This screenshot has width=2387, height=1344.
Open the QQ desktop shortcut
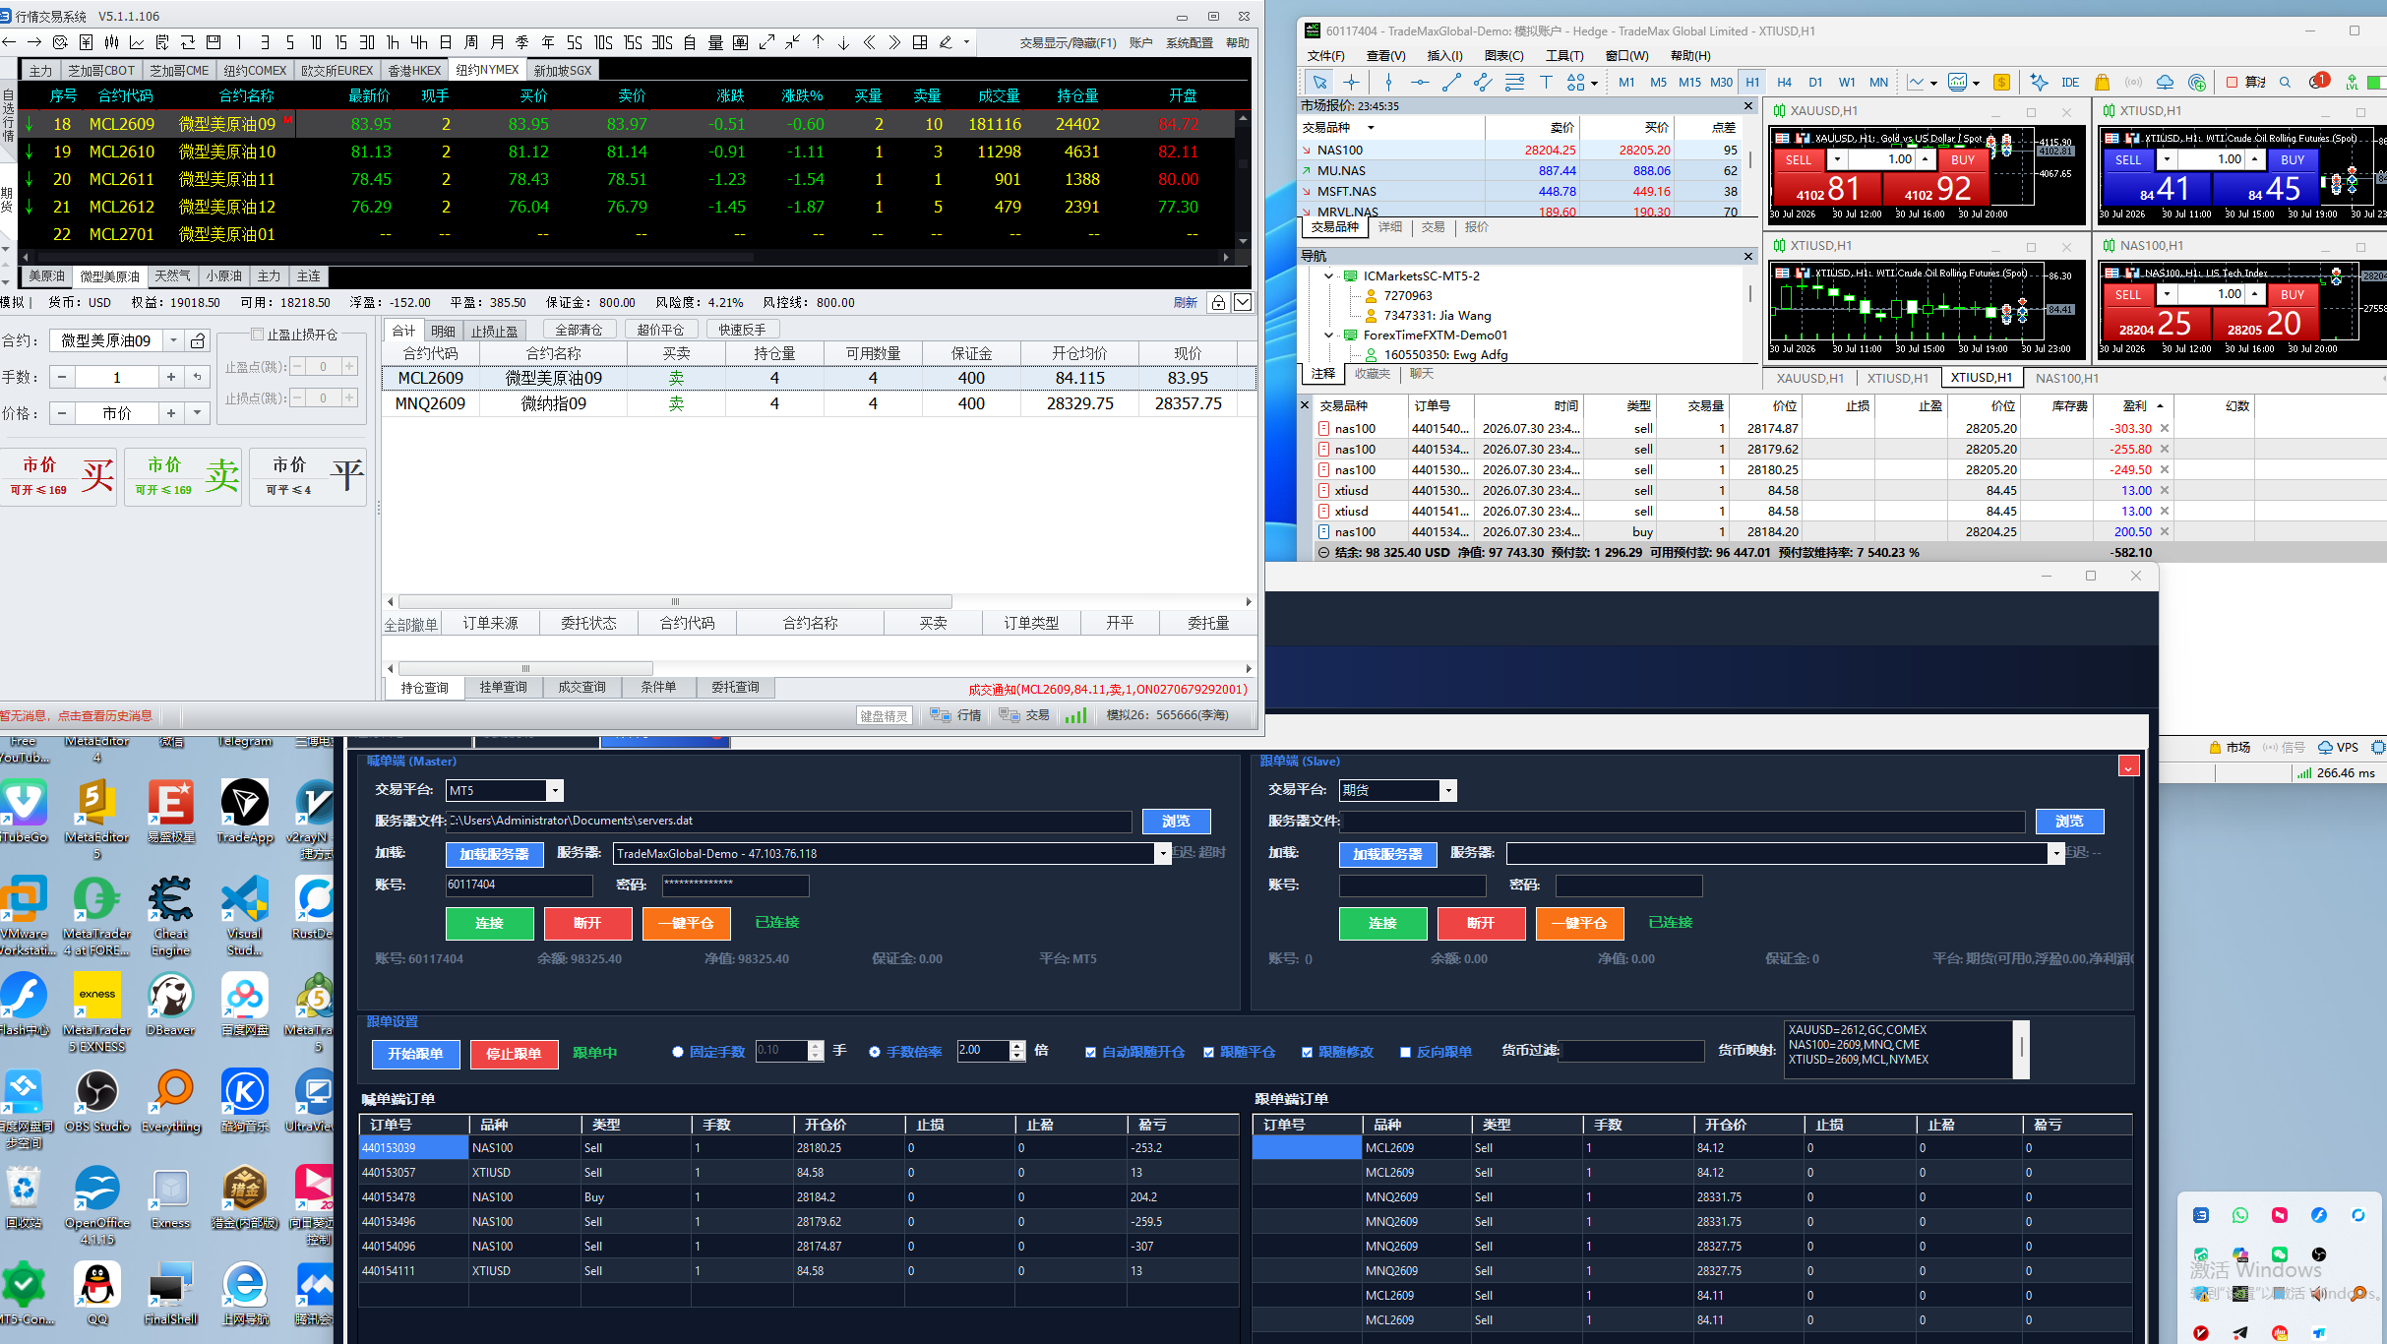(x=97, y=1293)
